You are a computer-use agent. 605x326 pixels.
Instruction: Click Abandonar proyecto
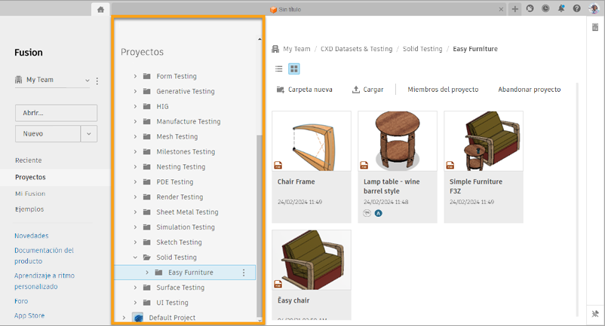click(530, 90)
